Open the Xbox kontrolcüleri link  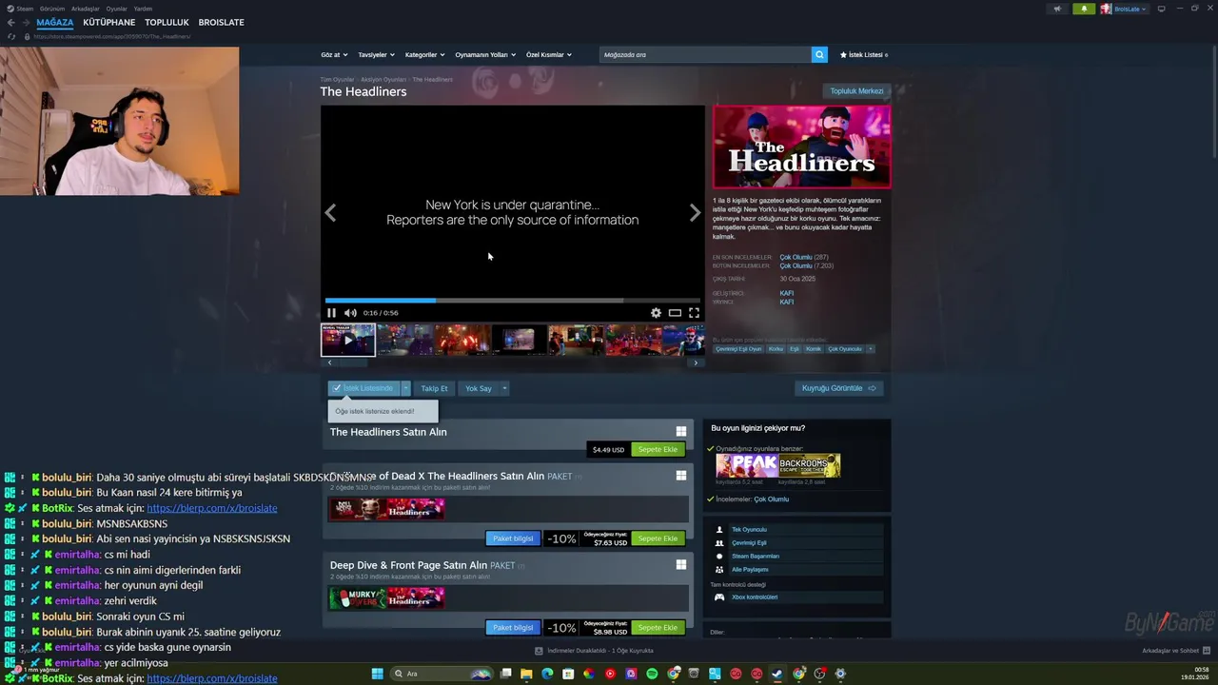(755, 597)
